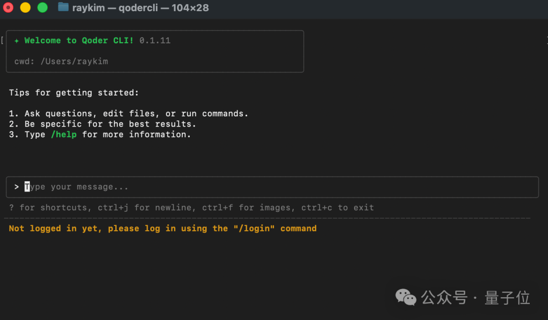Screen dimensions: 548x320
Task: Click the WeChat logo in the watermark
Action: click(406, 298)
